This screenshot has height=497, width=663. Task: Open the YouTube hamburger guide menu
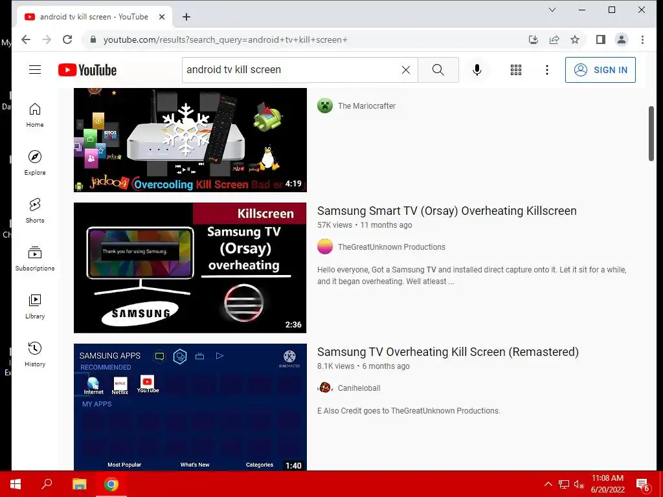[35, 70]
